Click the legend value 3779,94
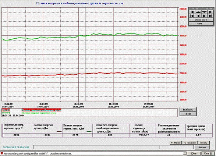The height and width of the screenshot is (156, 216). [6, 113]
